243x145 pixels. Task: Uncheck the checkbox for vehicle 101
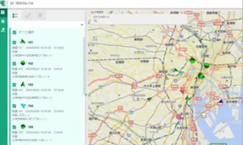click(x=14, y=42)
